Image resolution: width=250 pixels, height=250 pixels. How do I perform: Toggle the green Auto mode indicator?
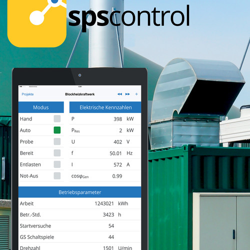click(x=57, y=130)
